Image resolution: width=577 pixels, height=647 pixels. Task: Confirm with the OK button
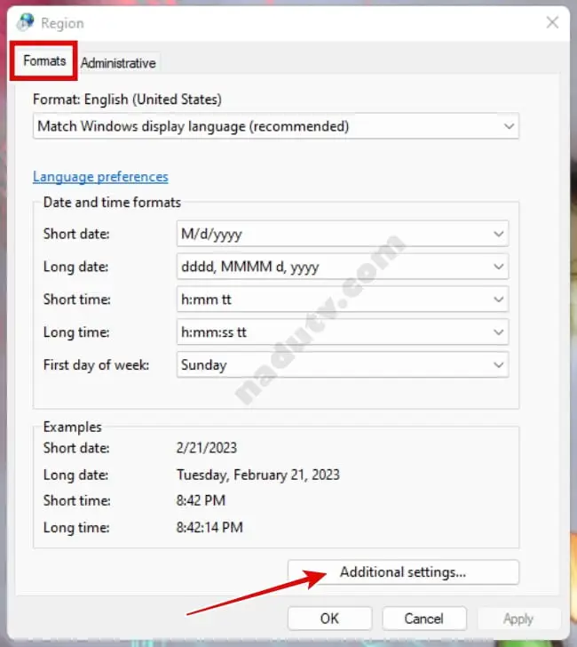coord(329,619)
